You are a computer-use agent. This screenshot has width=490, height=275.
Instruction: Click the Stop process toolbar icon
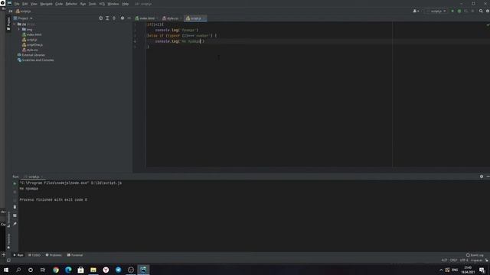[x=472, y=11]
